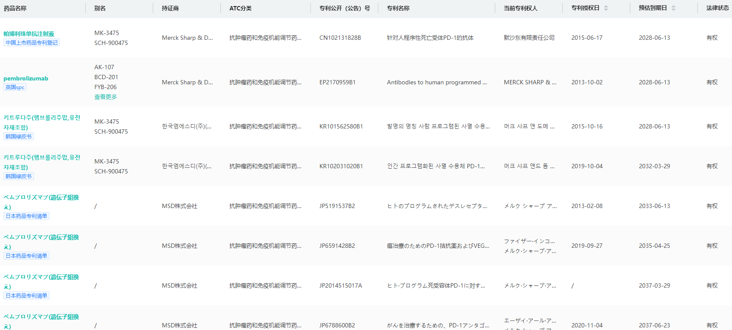
Task: Click the 英国spc tag under pembrolizumab
Action: click(x=15, y=87)
